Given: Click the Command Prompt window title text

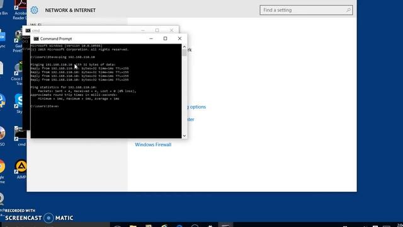Looking at the screenshot, I should pyautogui.click(x=56, y=38).
